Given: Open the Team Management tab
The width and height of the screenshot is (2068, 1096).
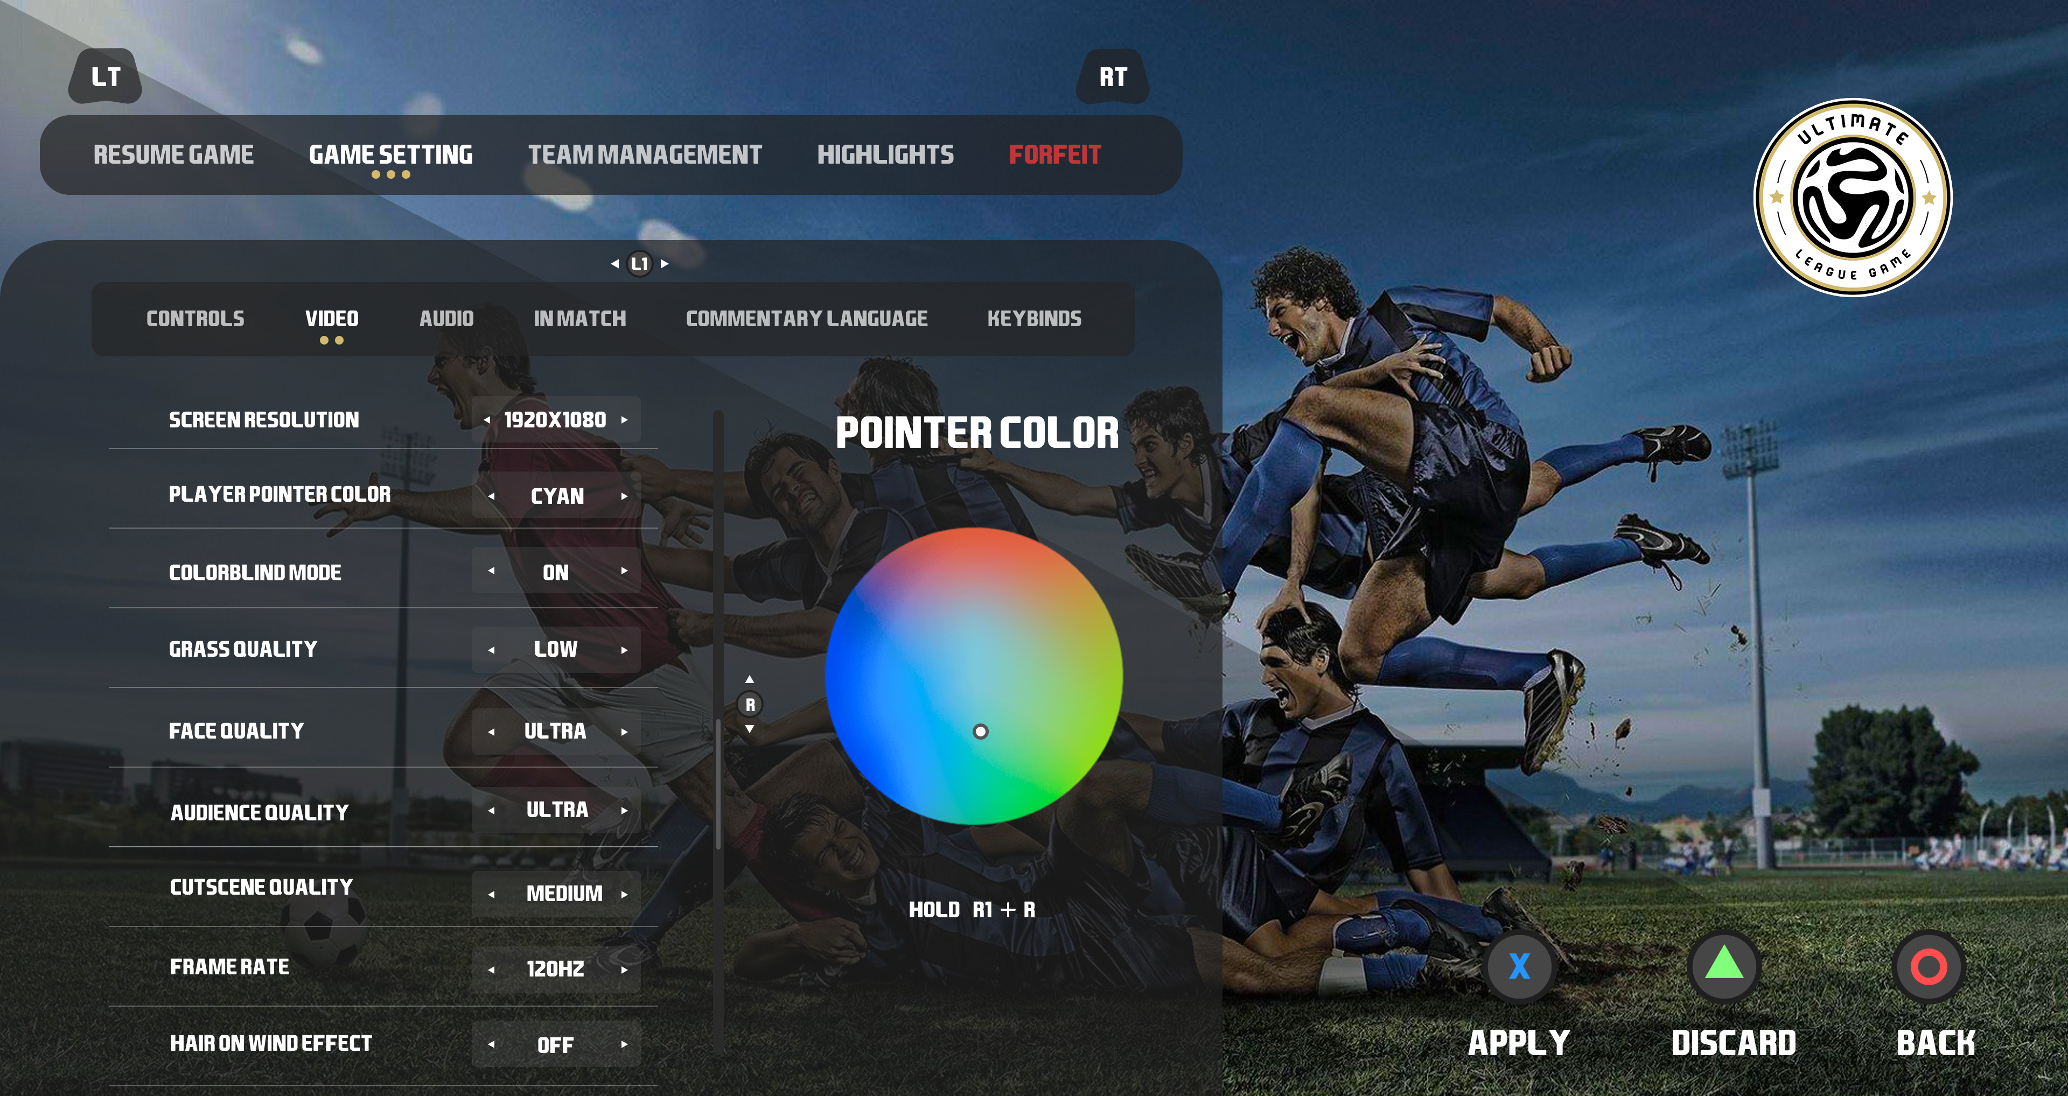Looking at the screenshot, I should coord(645,154).
